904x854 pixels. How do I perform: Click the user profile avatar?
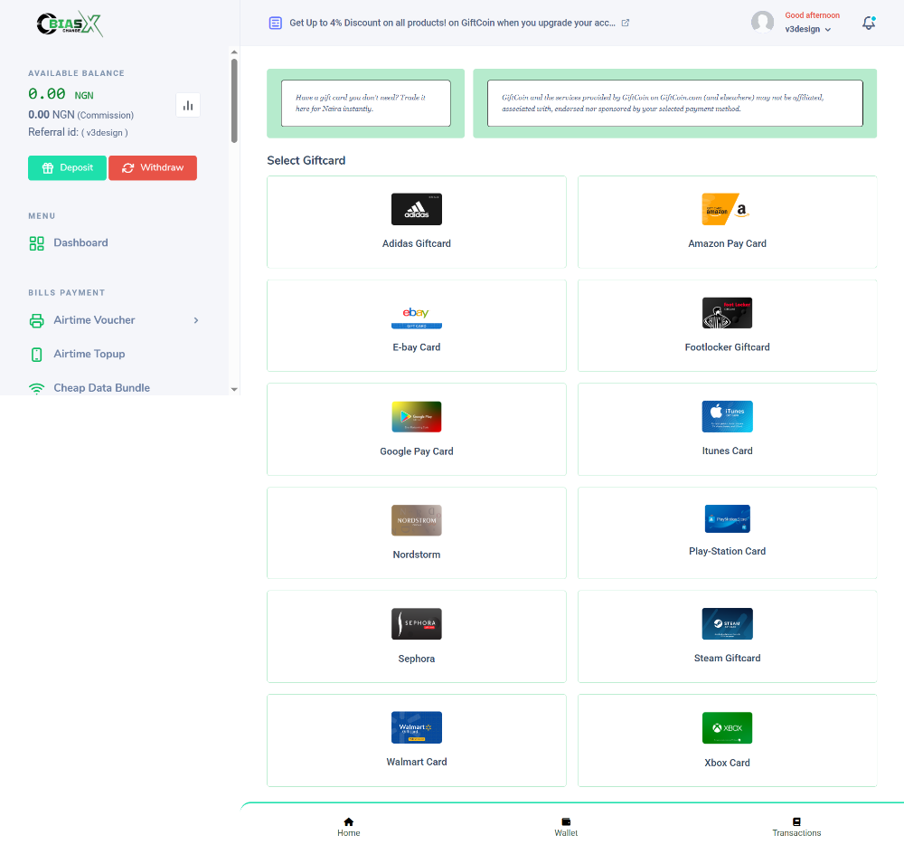coord(762,22)
